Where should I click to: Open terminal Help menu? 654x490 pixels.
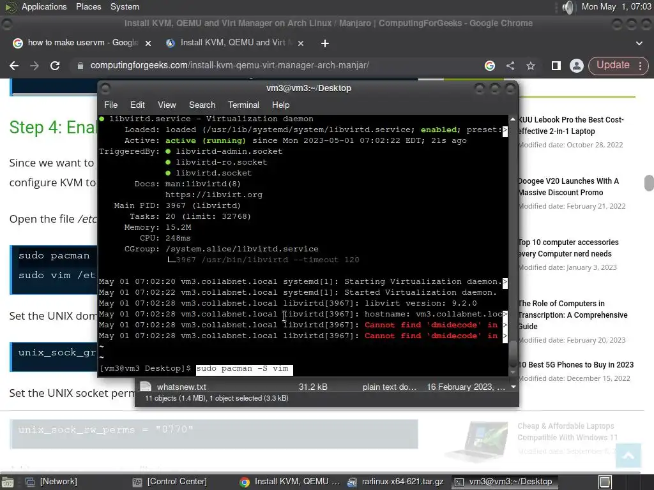point(281,105)
